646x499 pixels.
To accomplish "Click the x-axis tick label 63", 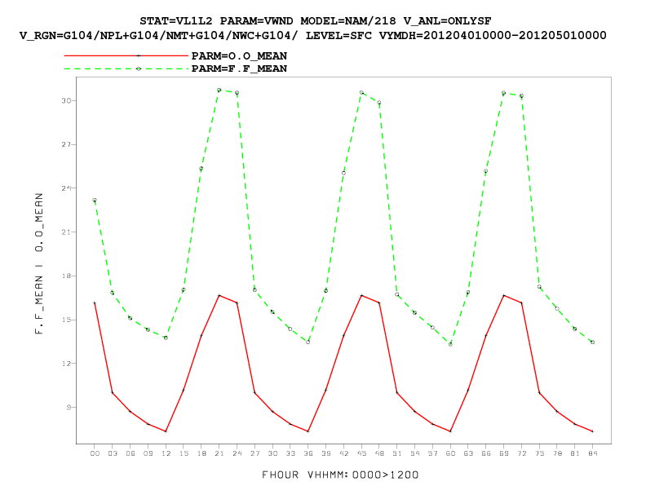I will 468,453.
